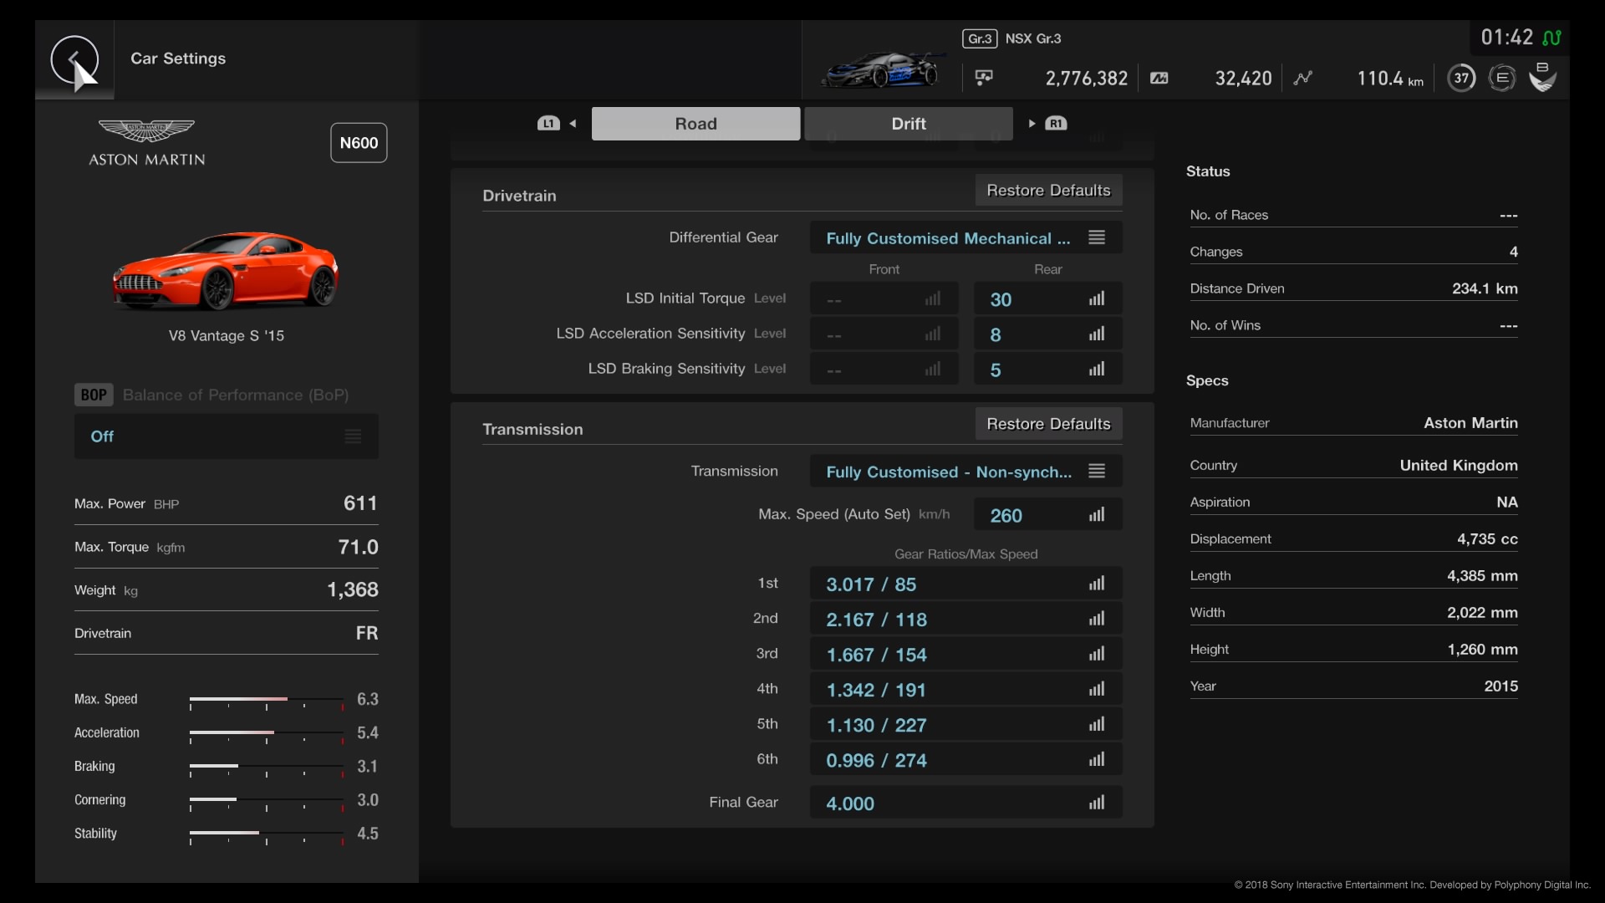The image size is (1605, 903).
Task: Open the distance driven graph icon
Action: click(x=1304, y=77)
